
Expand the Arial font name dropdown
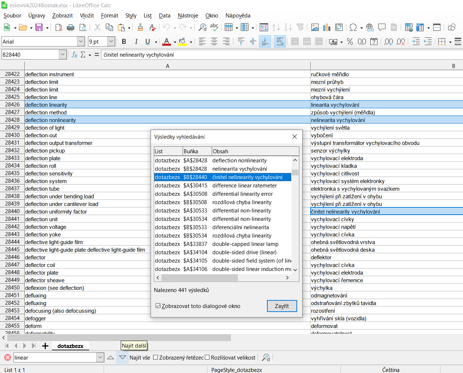(x=81, y=42)
